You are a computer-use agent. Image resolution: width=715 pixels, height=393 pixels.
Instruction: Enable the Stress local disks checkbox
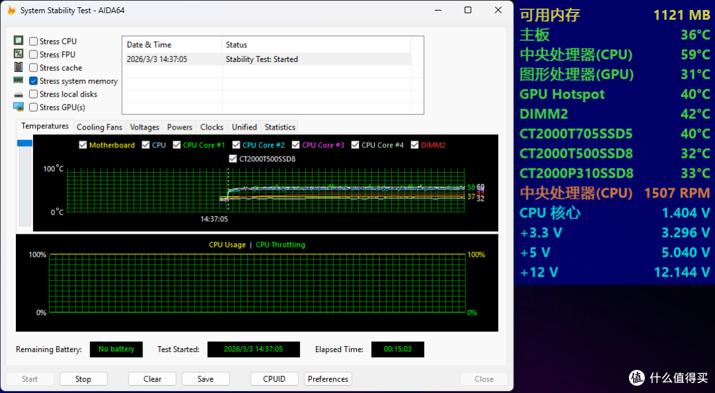(33, 94)
